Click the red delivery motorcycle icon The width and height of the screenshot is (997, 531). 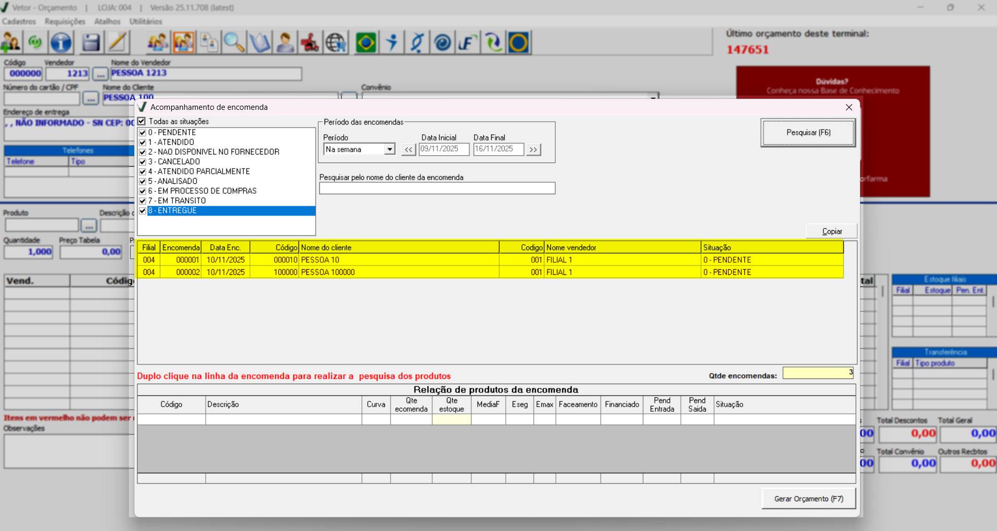(x=310, y=43)
